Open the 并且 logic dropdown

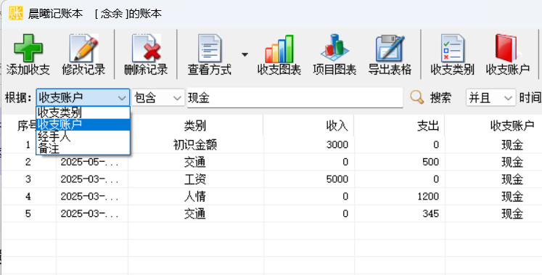pos(490,98)
